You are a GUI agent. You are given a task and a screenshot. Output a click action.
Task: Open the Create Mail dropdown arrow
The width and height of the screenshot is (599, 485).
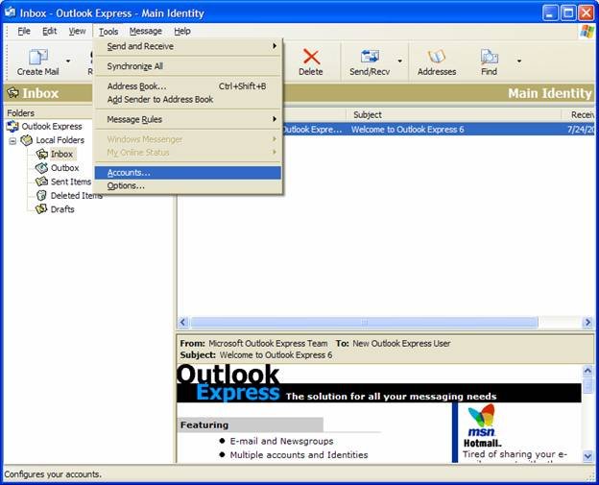coord(68,61)
